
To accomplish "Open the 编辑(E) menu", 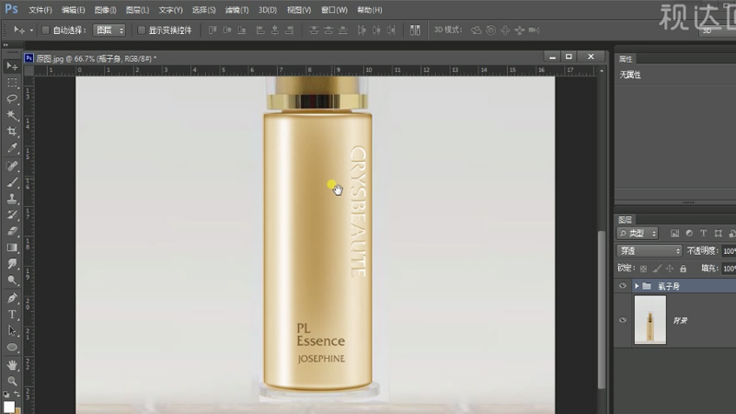I will pos(73,10).
